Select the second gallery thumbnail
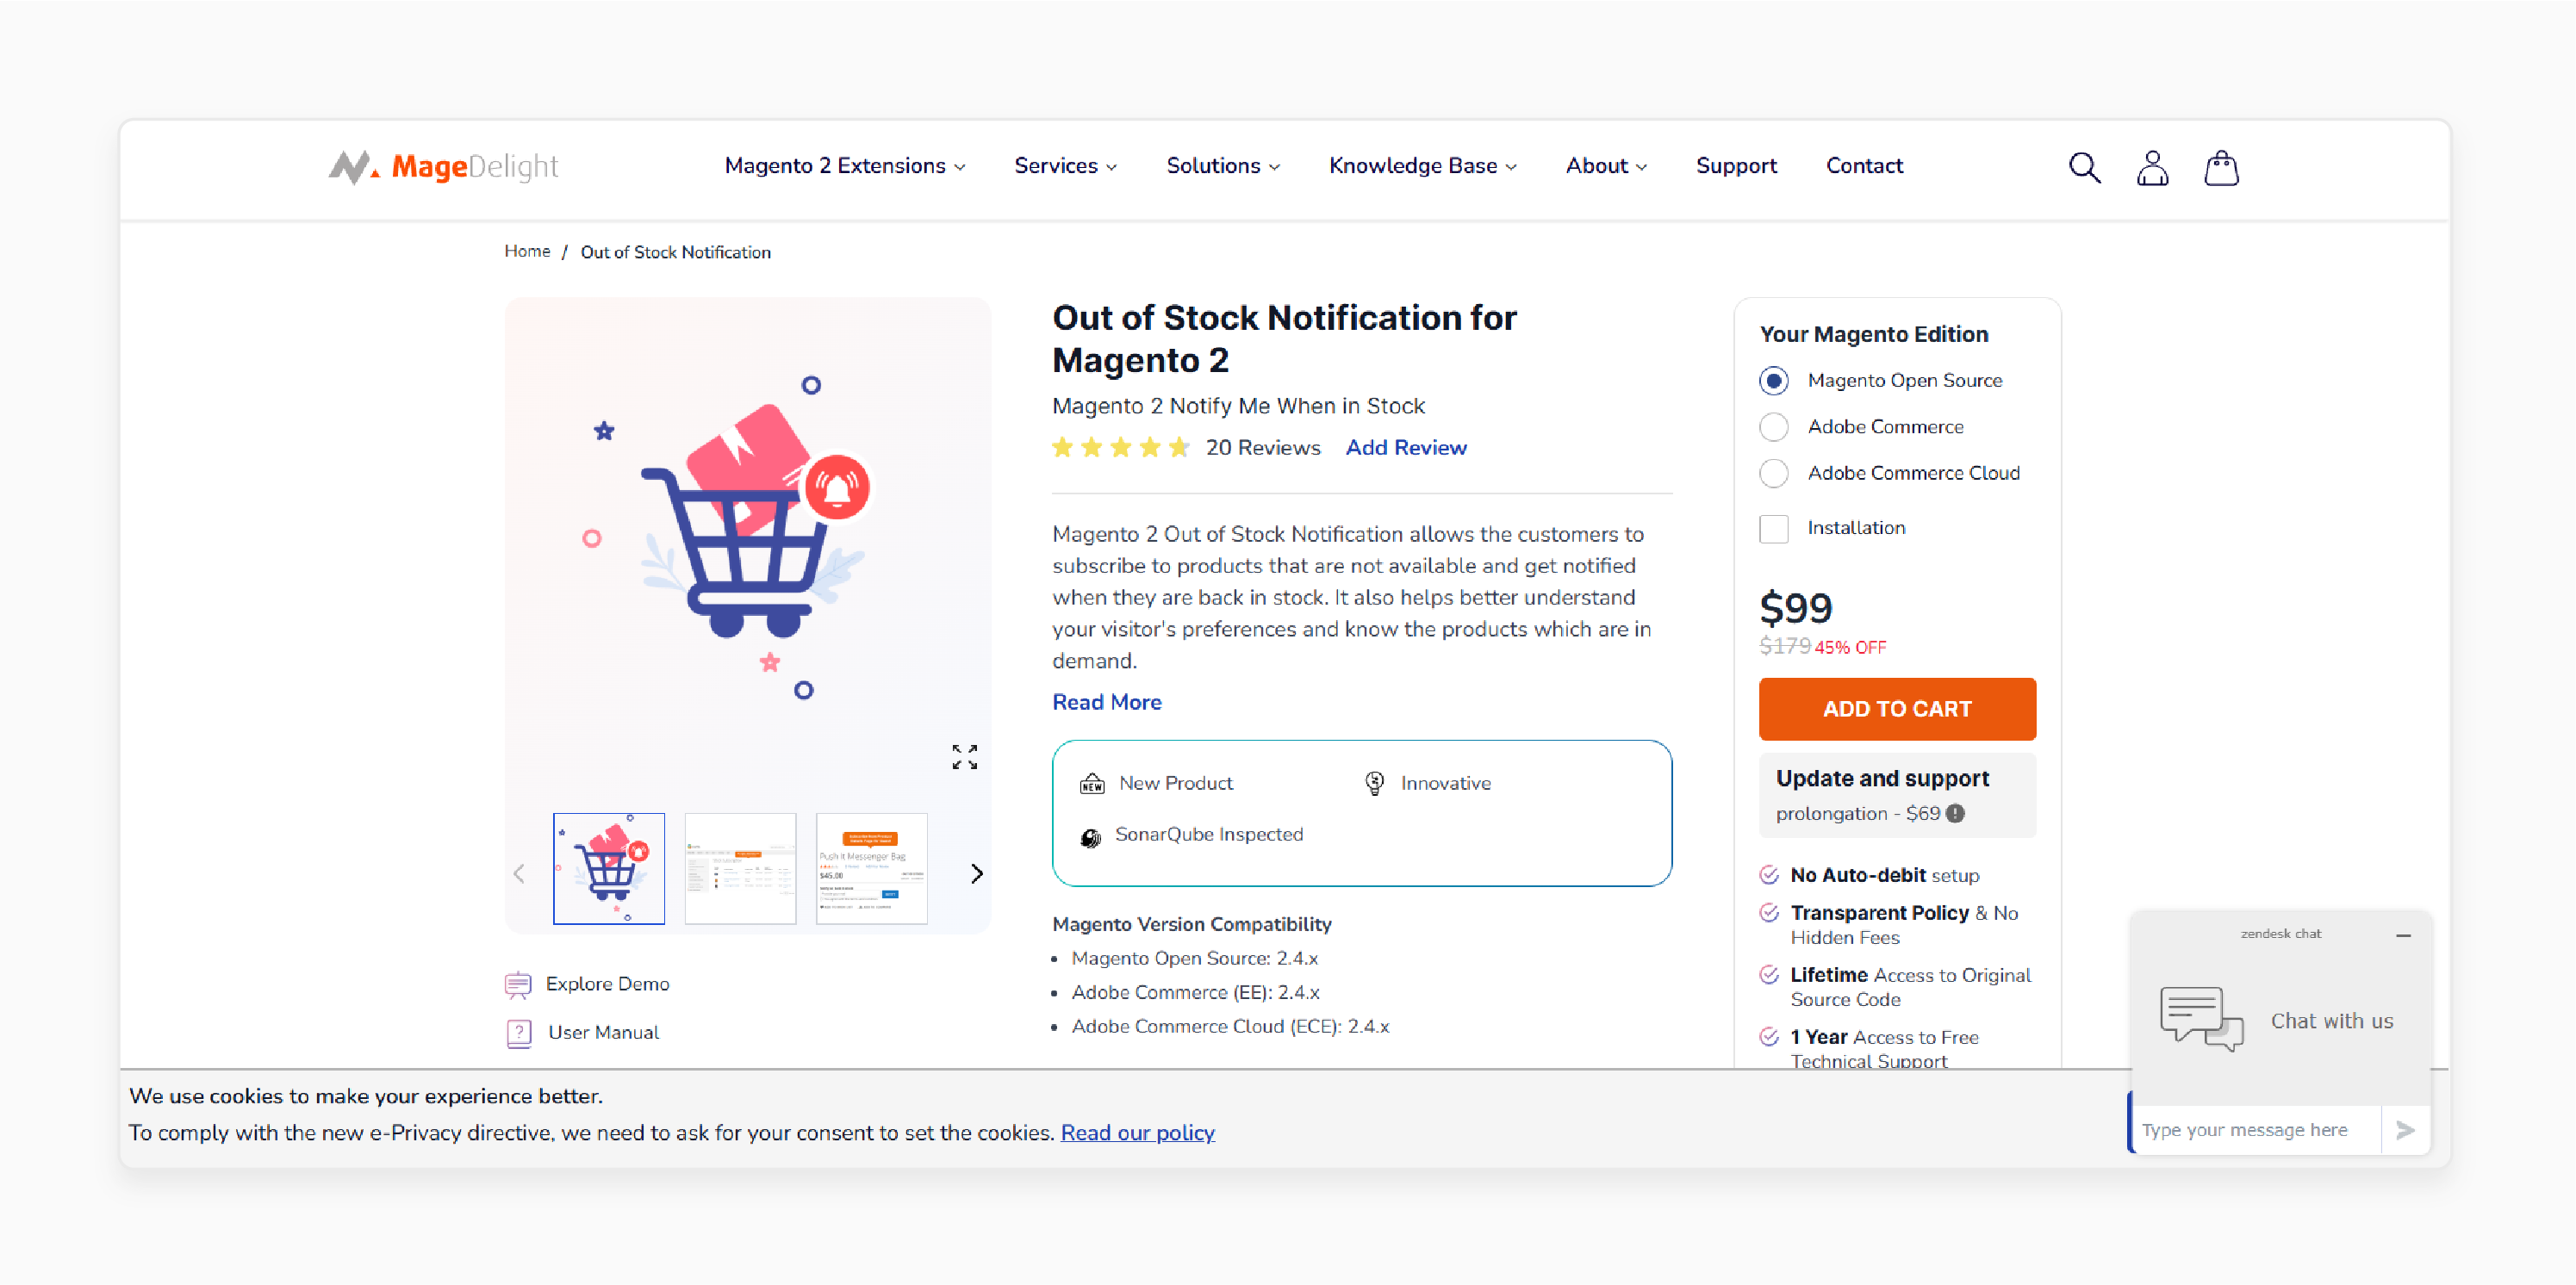This screenshot has height=1285, width=2576. tap(740, 868)
